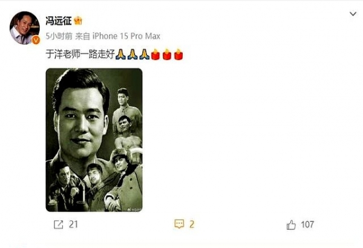Screen dimensions: 363x248
Task: Open the black-and-white photo collage image
Action: click(94, 140)
